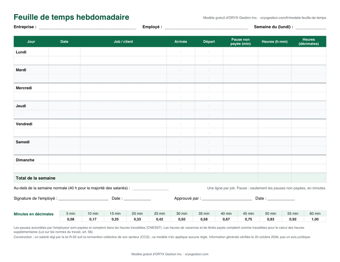340x262 pixels.
Task: Click the '0,33' decimal value
Action: tap(137, 219)
